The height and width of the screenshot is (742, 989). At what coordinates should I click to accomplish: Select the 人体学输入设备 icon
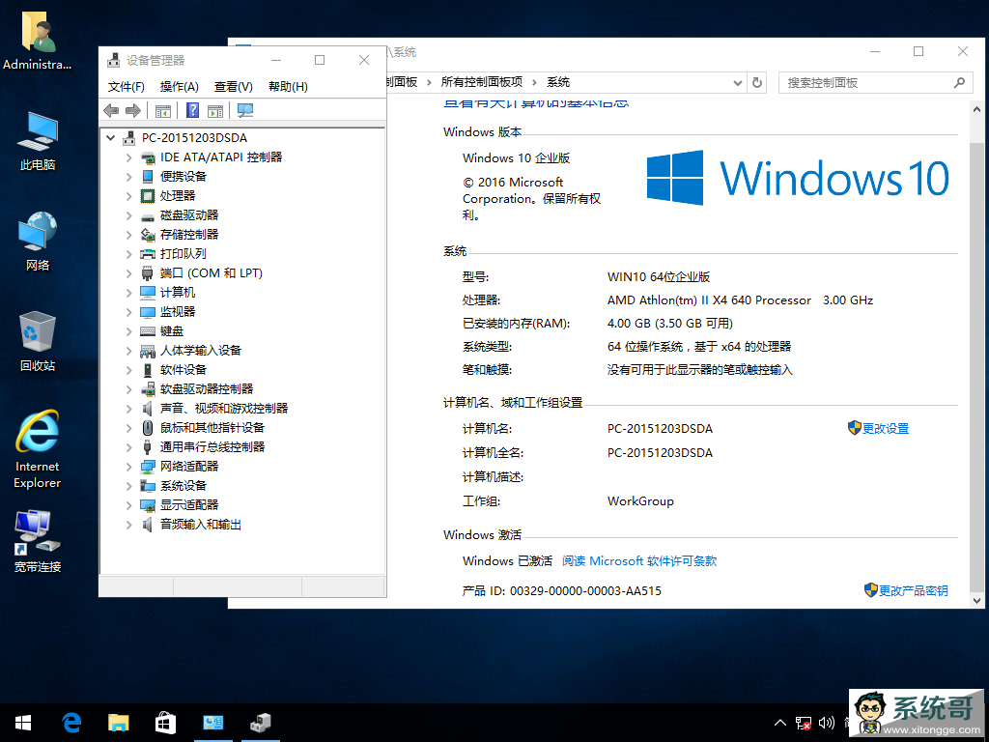click(148, 351)
